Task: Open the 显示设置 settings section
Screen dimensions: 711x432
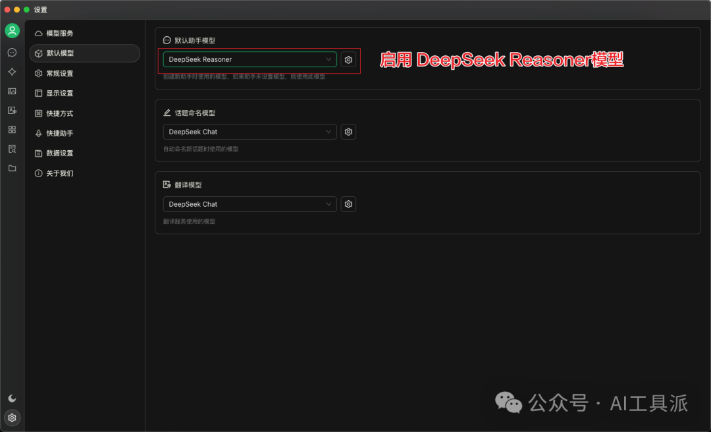Action: [84, 93]
